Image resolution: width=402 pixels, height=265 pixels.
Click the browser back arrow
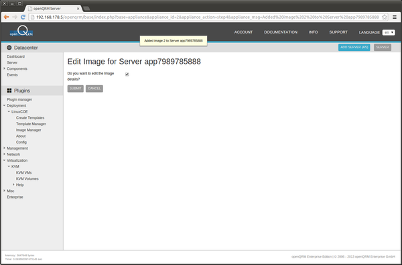click(7, 17)
